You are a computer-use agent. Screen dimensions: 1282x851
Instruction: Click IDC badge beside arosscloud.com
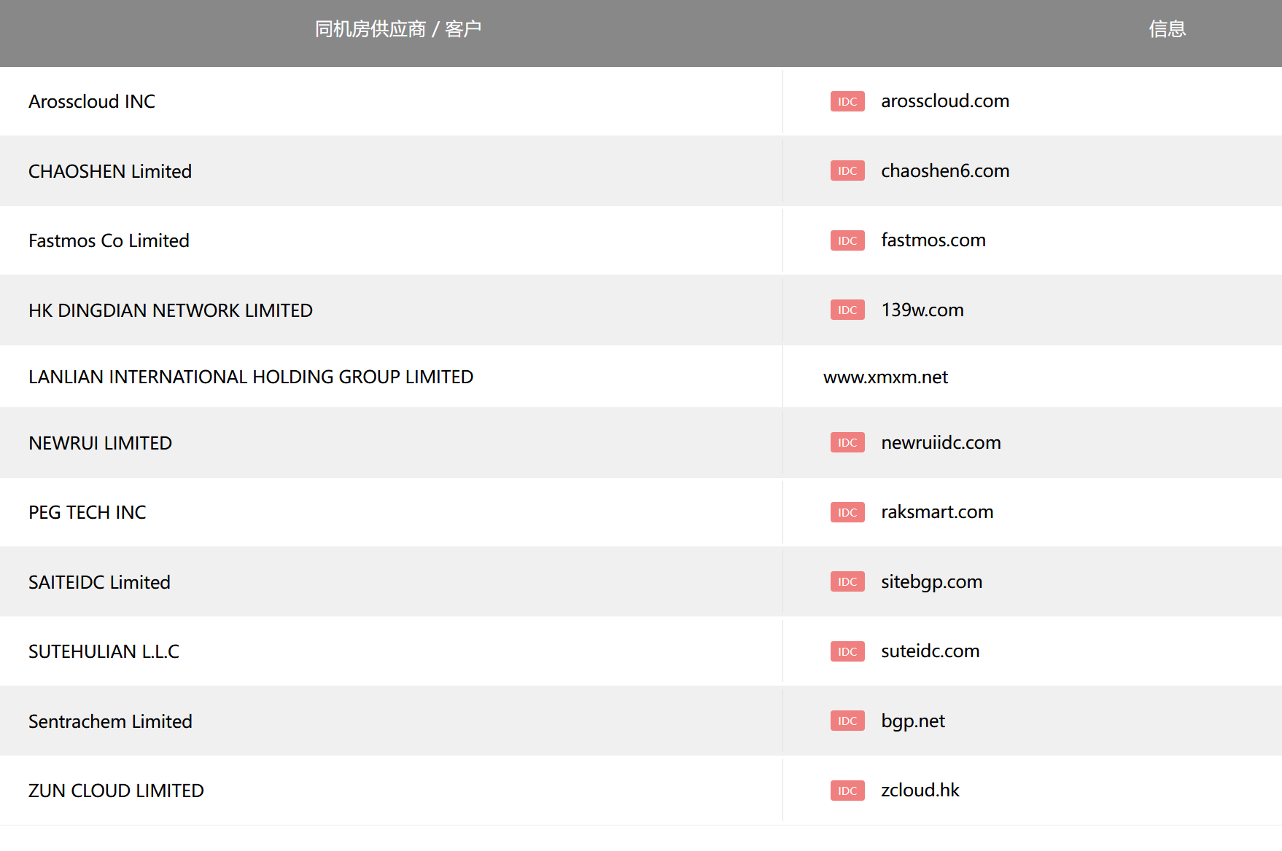click(847, 101)
